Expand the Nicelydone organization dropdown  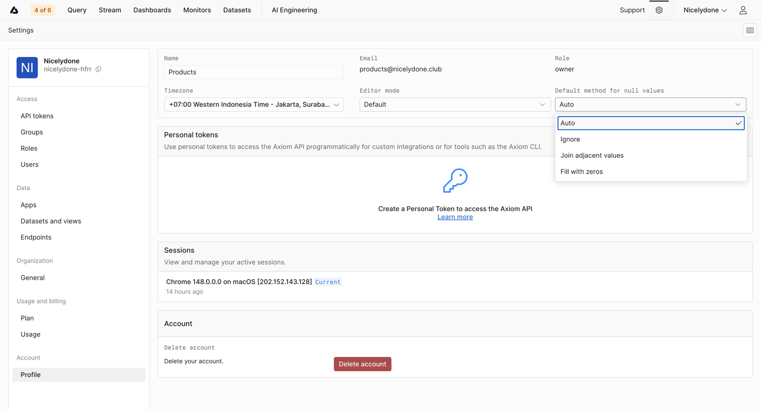point(705,10)
